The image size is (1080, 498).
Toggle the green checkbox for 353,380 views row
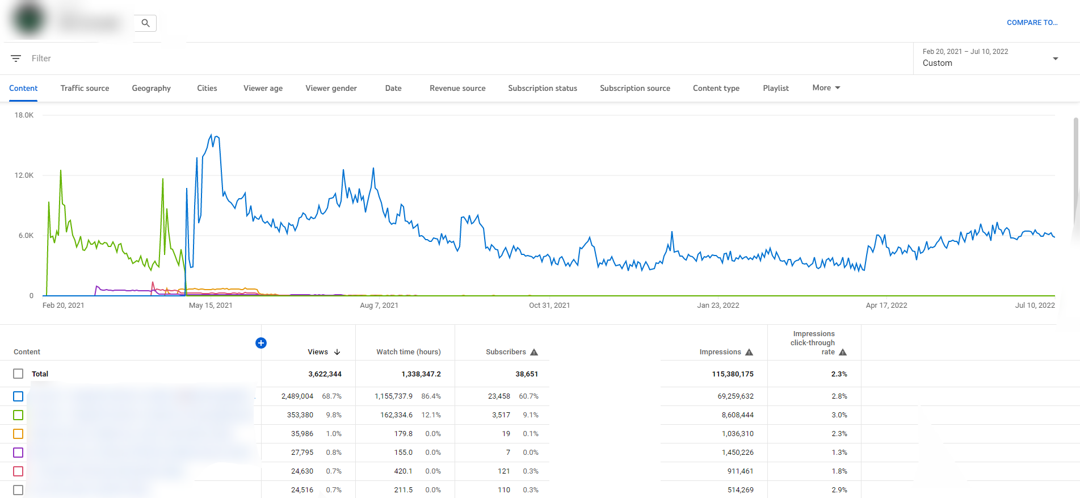(x=18, y=415)
